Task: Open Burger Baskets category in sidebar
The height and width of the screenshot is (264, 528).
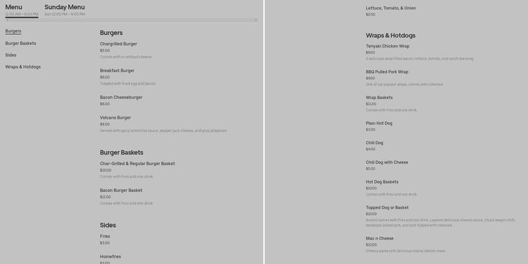Action: 20,43
